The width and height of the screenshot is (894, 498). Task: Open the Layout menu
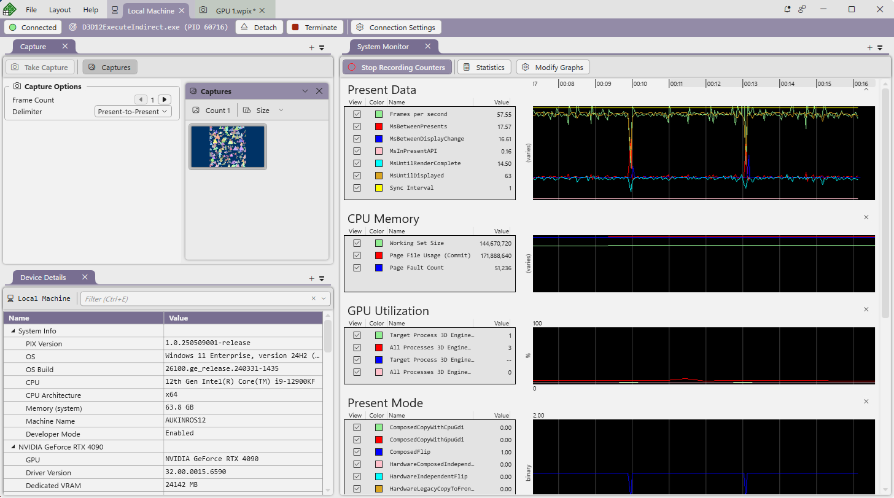tap(60, 10)
